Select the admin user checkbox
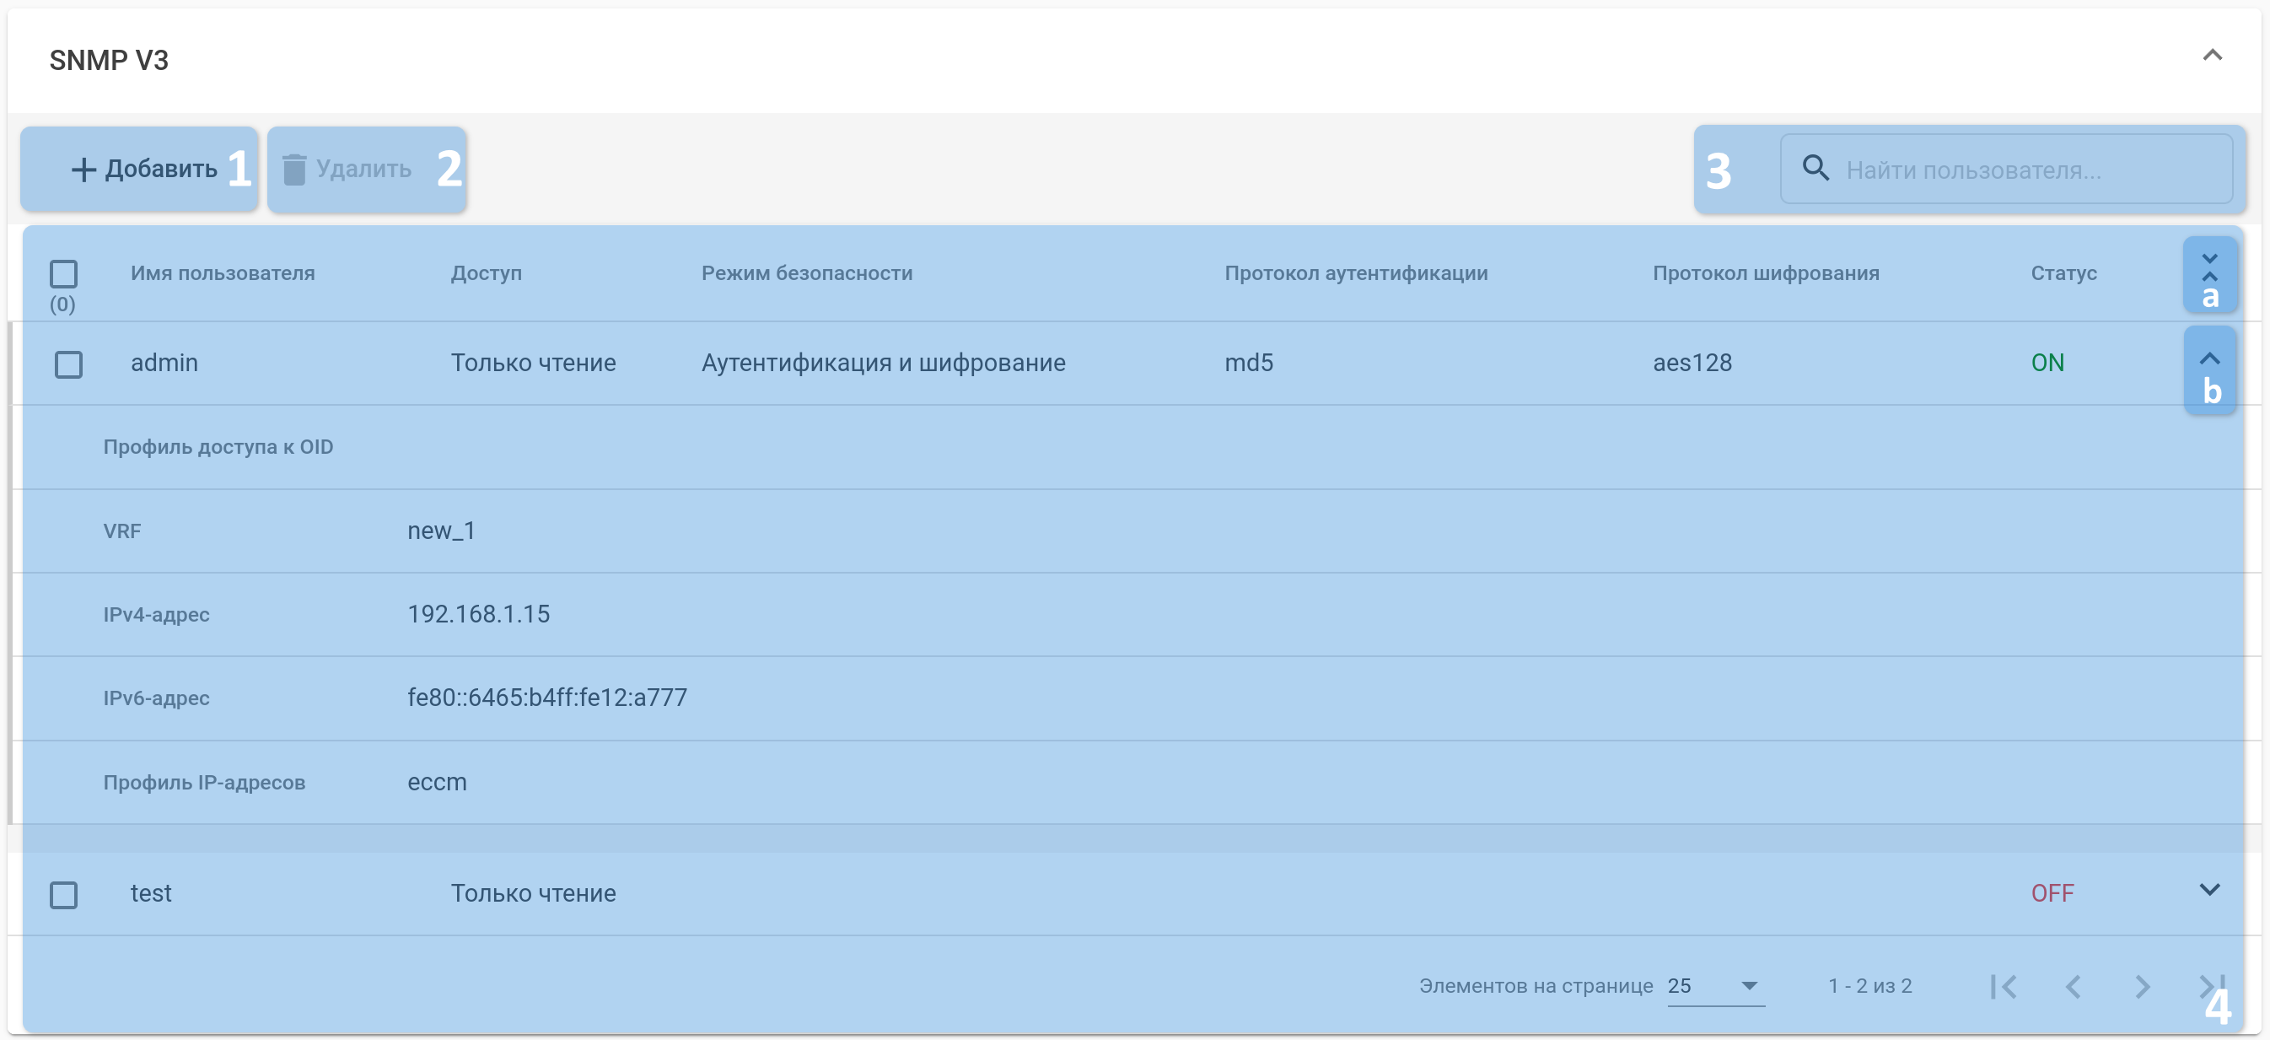This screenshot has height=1040, width=2270. click(x=69, y=364)
